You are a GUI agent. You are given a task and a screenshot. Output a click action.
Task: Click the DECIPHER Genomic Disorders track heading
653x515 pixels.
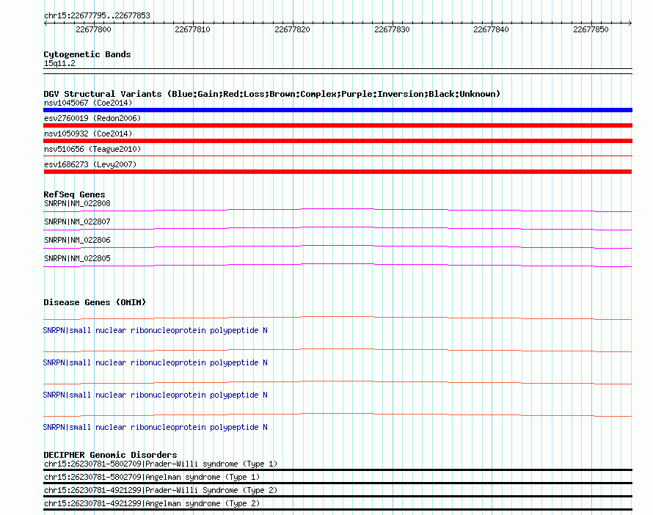pyautogui.click(x=110, y=455)
